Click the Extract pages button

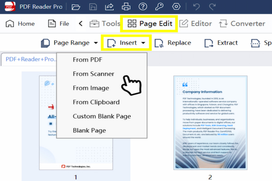[x=221, y=43]
